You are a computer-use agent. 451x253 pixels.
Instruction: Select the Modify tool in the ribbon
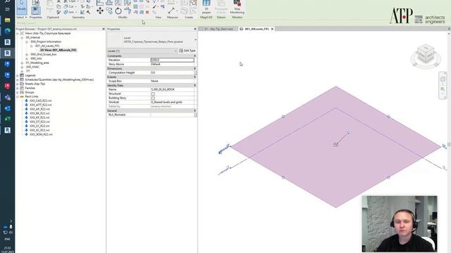(22, 8)
